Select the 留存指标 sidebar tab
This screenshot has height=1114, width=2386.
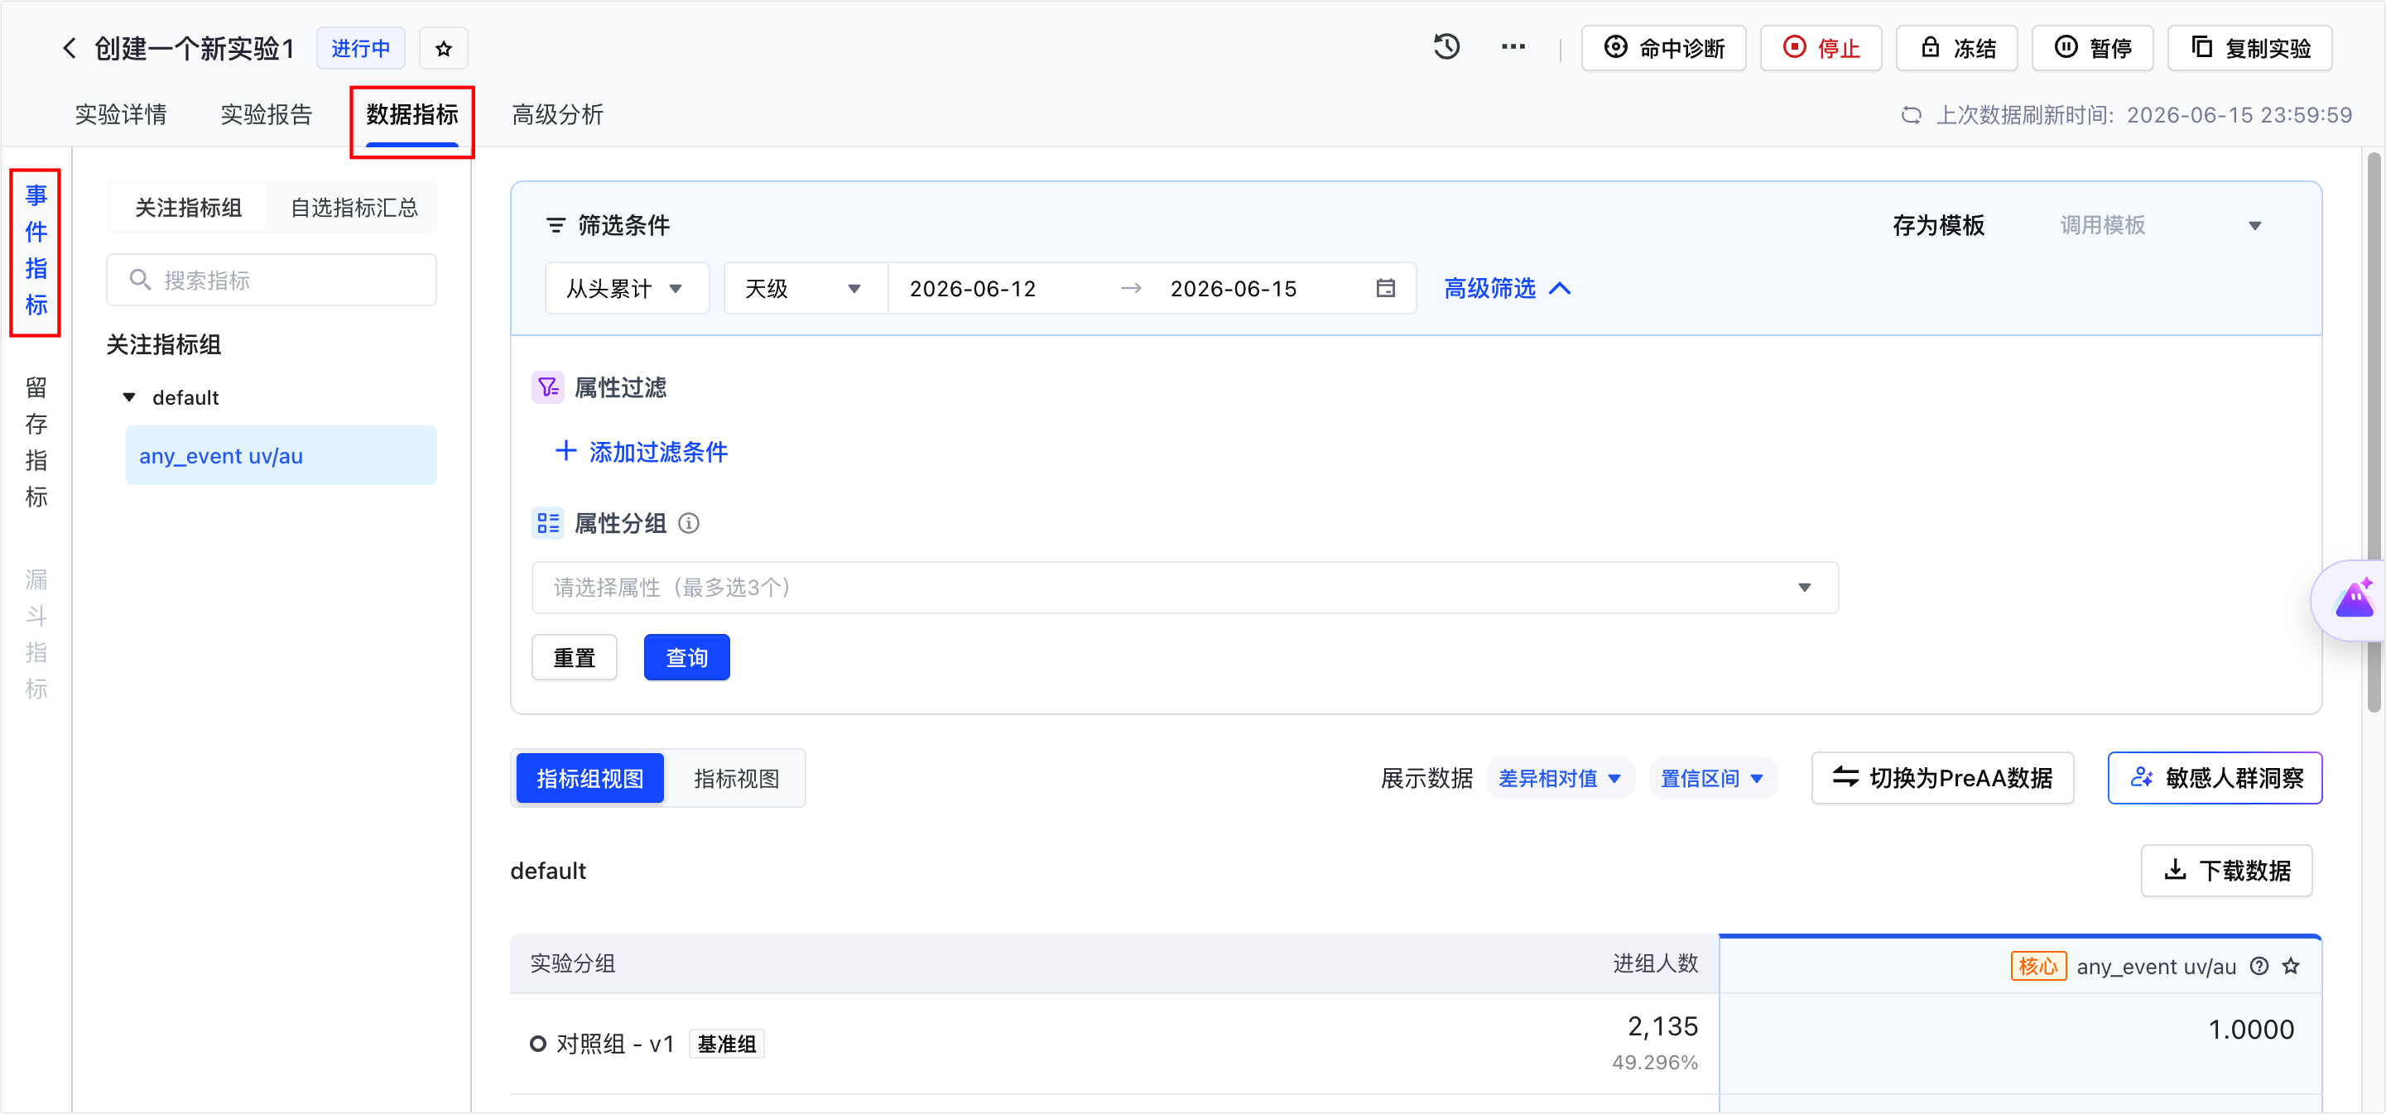[x=36, y=442]
